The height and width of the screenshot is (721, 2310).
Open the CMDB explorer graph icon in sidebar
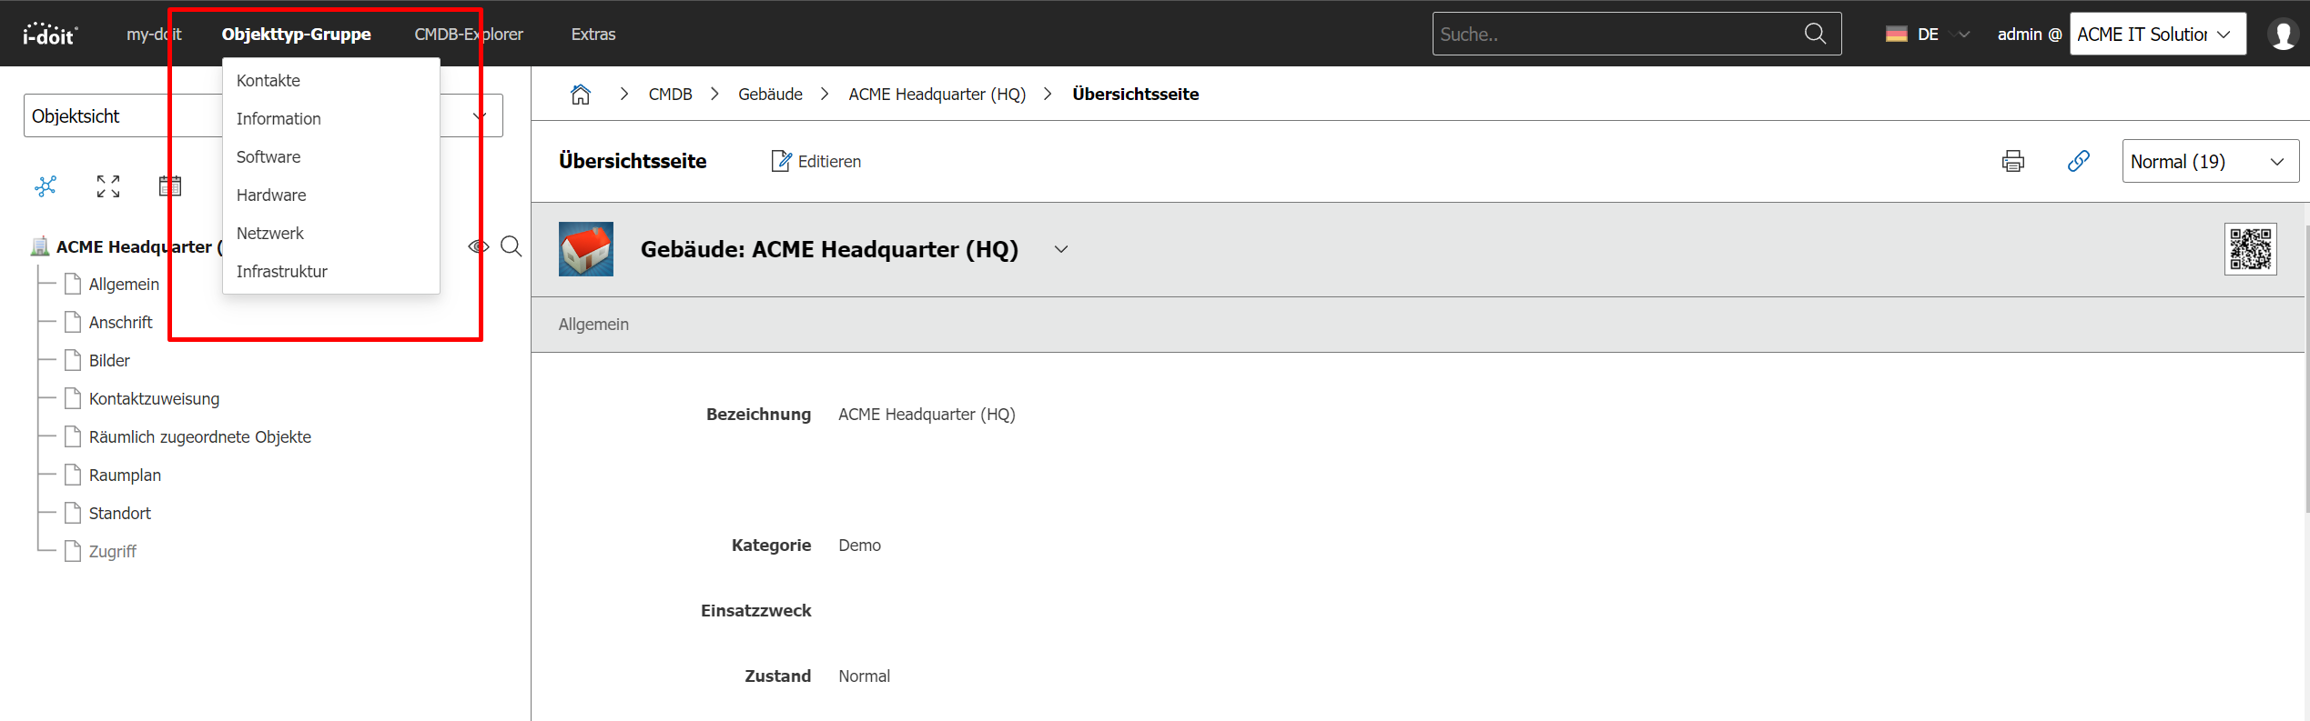(46, 186)
